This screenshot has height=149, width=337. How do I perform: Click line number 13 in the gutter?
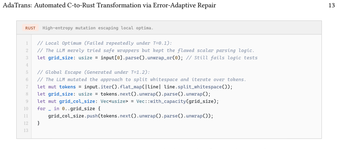click(x=26, y=130)
